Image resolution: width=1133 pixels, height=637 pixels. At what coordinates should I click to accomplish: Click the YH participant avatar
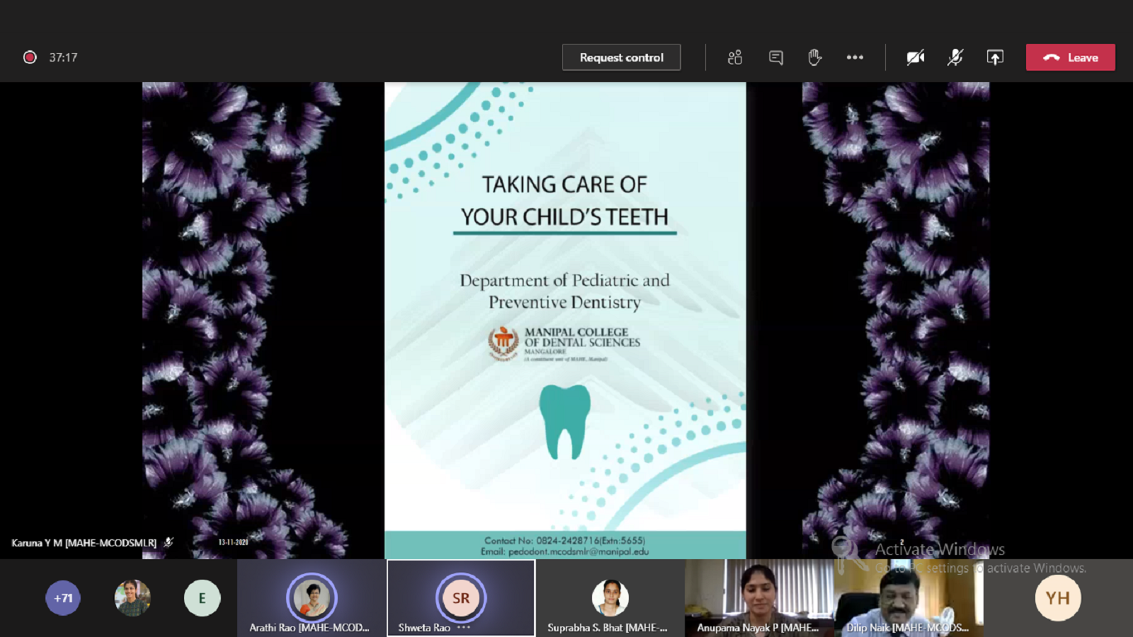(x=1057, y=598)
